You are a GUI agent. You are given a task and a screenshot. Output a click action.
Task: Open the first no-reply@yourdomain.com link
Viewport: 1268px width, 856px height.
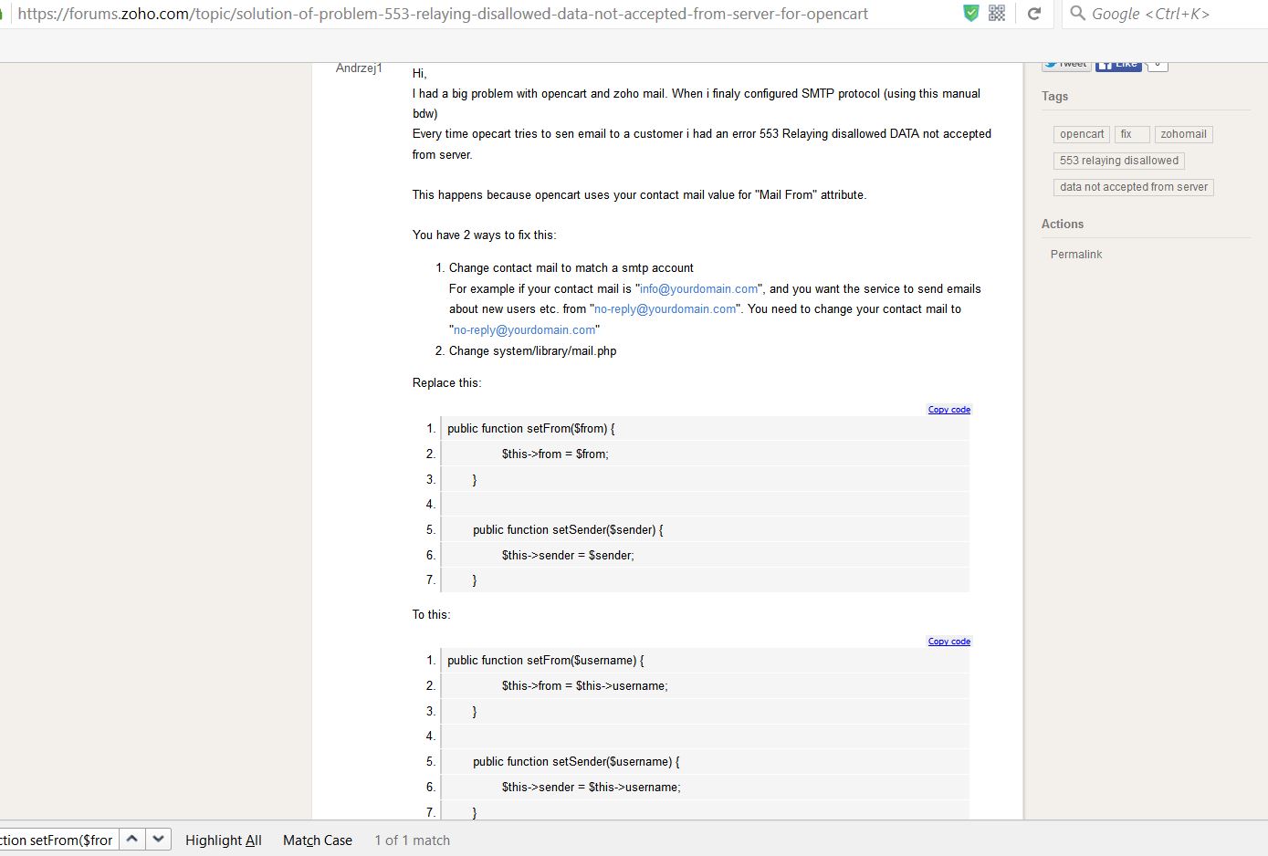(665, 309)
